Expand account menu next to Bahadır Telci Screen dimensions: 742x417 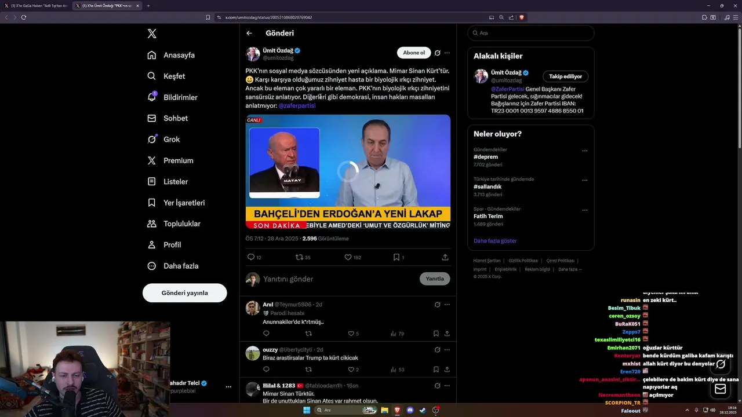pyautogui.click(x=228, y=386)
